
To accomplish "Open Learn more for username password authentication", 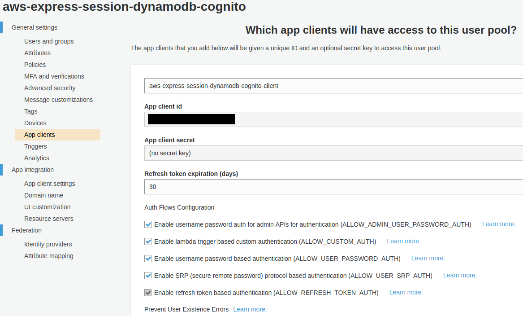I will (x=428, y=258).
